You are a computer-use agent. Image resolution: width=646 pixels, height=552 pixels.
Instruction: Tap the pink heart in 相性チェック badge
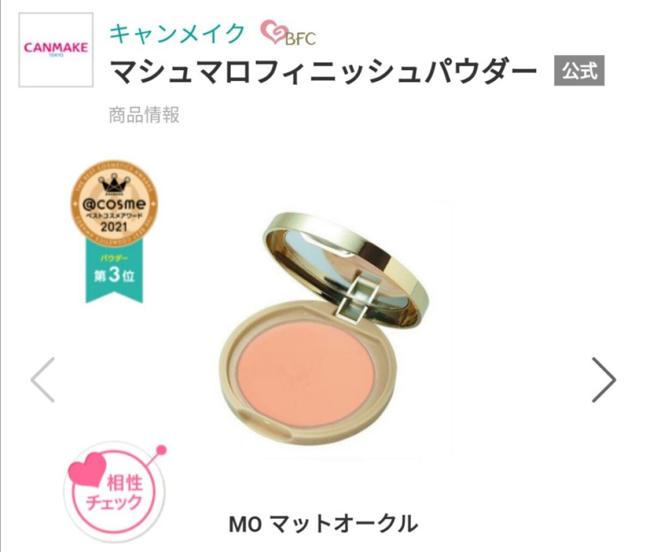(x=86, y=468)
